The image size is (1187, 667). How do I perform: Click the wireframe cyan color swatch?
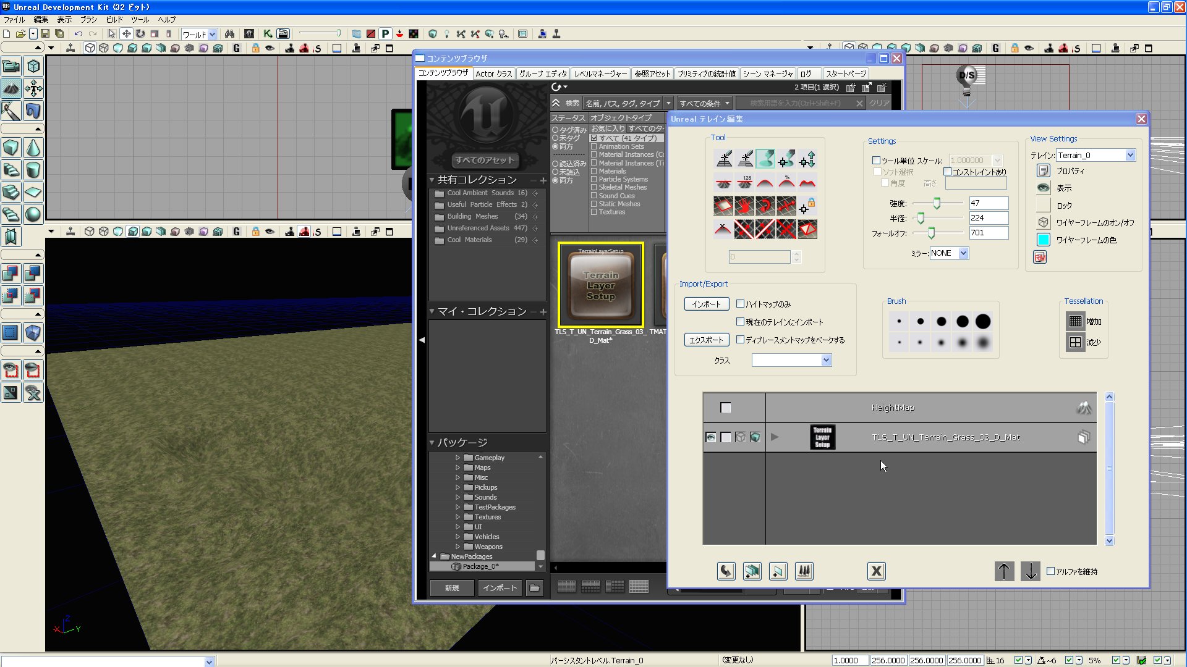click(1044, 240)
